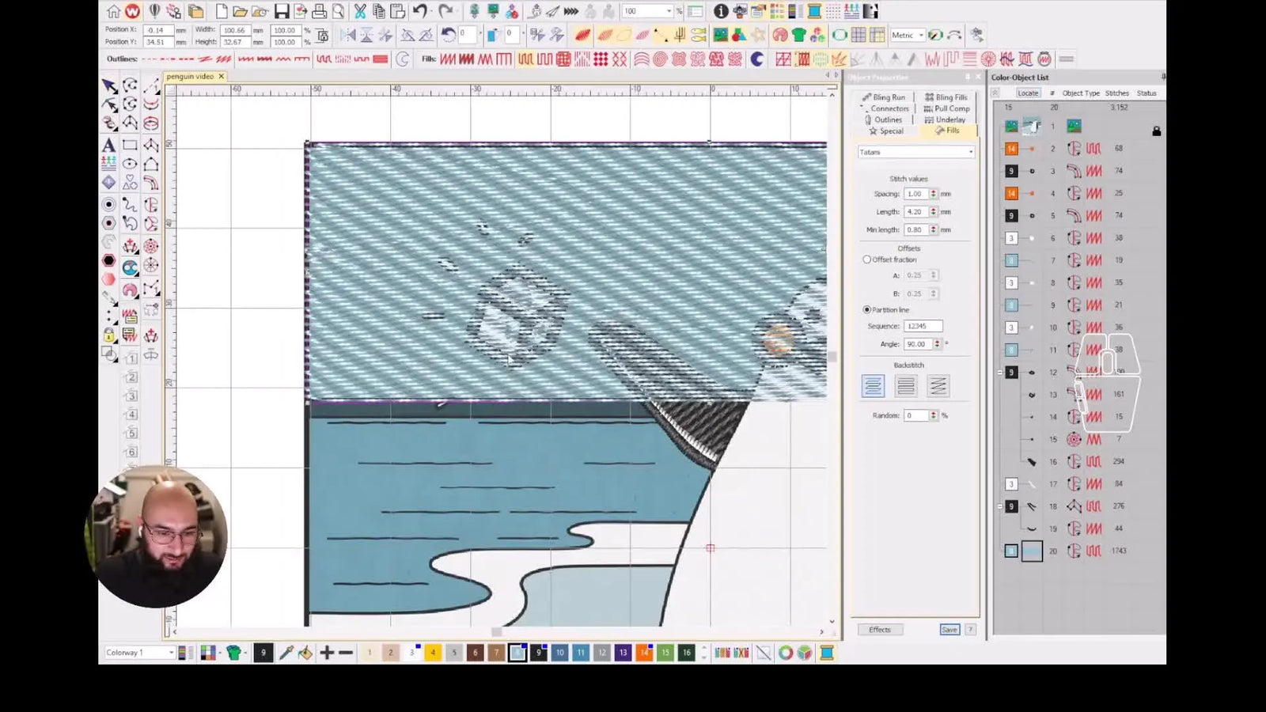Select the Offset fraction radio button
This screenshot has width=1266, height=712.
(867, 259)
